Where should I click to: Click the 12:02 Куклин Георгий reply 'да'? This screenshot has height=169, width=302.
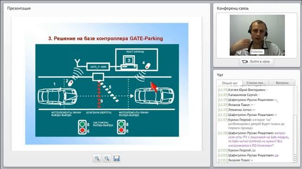237,150
